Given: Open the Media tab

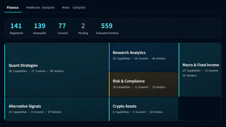Looking at the screenshot, I should 66,8.
